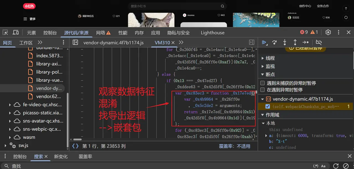Deactivate all breakpoints via the crossed-out breakpoint icon
354x169 pixels.
319,42
